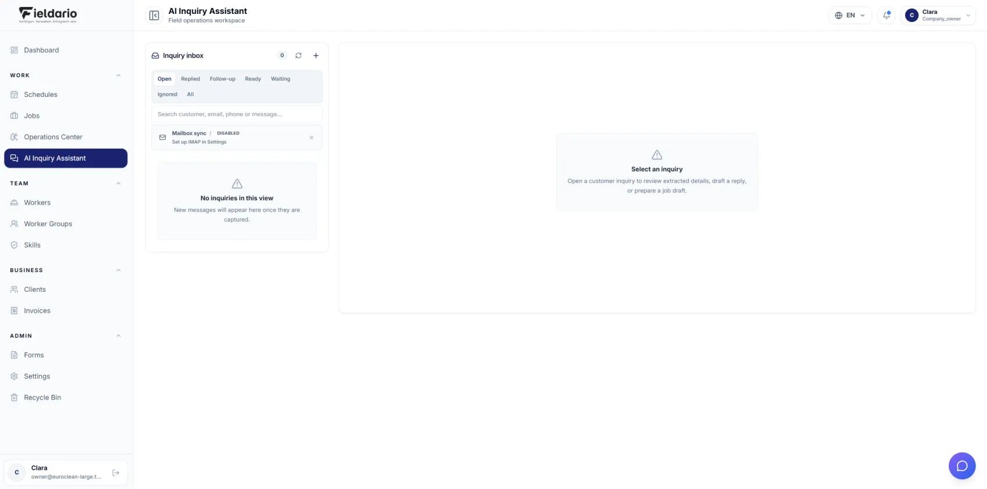Refresh the Inquiry inbox
The image size is (987, 489).
point(298,56)
